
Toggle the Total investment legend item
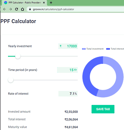pos(93,49)
